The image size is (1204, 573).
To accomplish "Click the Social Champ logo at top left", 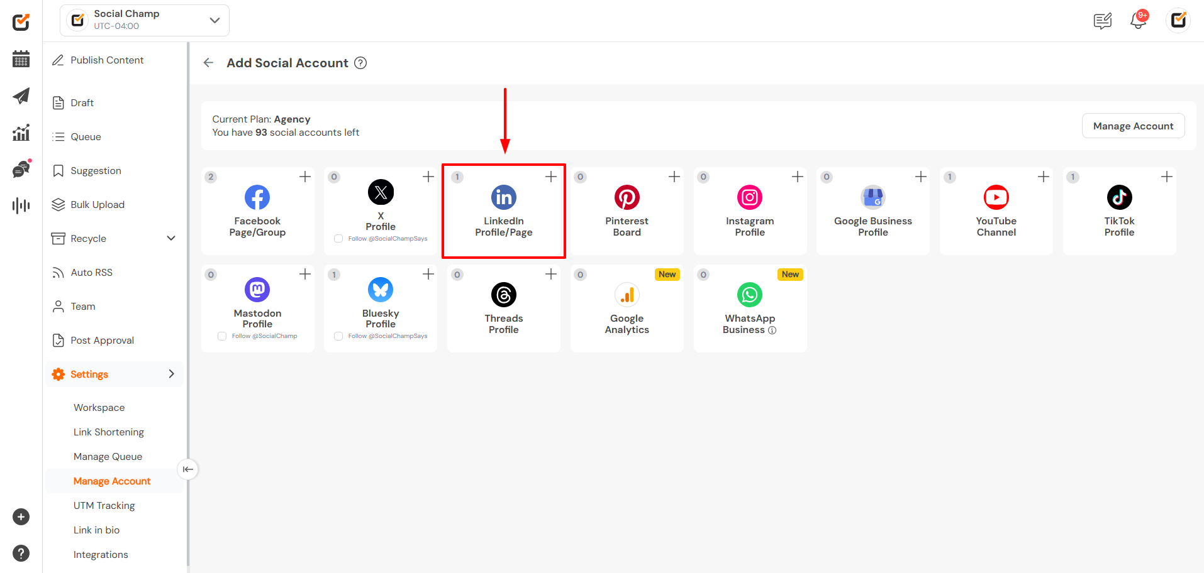I will 21,22.
